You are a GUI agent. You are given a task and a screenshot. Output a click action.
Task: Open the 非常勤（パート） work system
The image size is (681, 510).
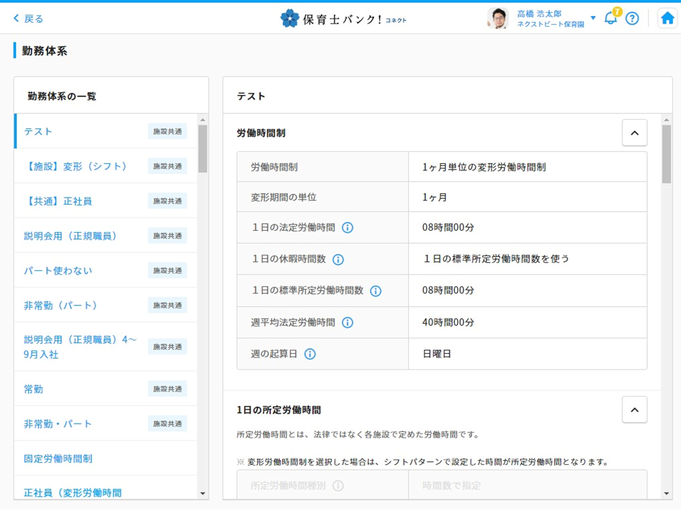click(61, 305)
